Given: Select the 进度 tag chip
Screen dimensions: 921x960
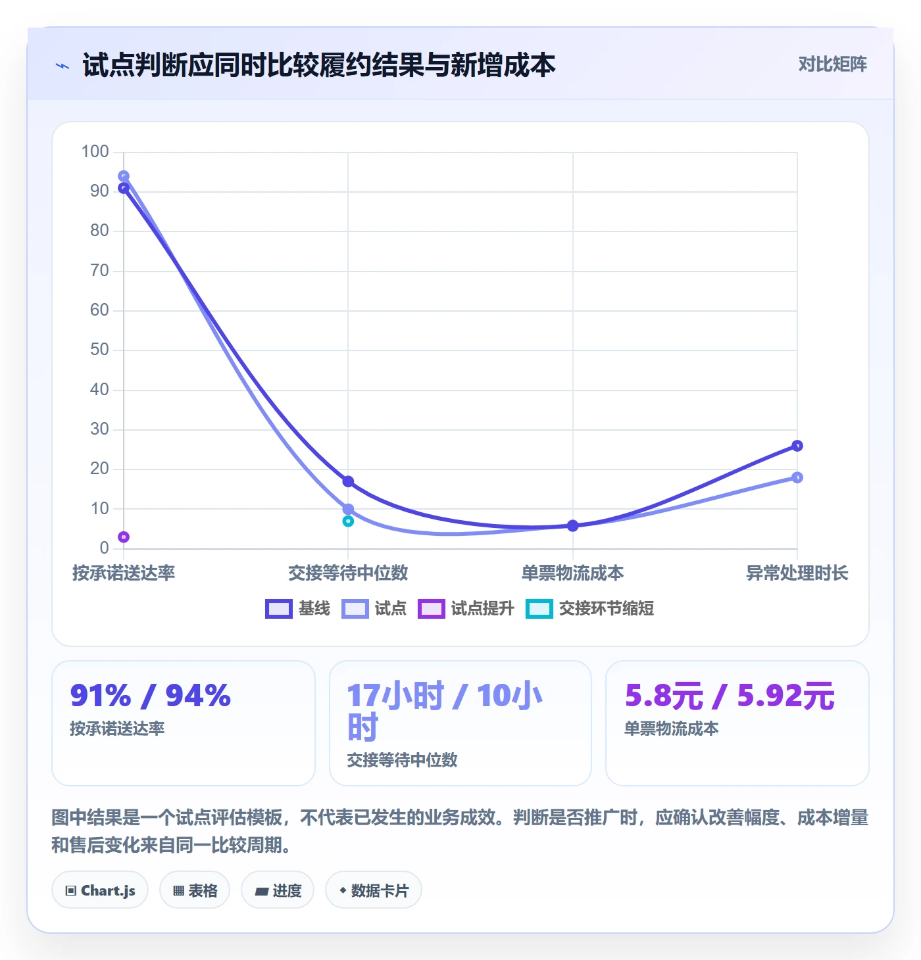Looking at the screenshot, I should pos(278,890).
